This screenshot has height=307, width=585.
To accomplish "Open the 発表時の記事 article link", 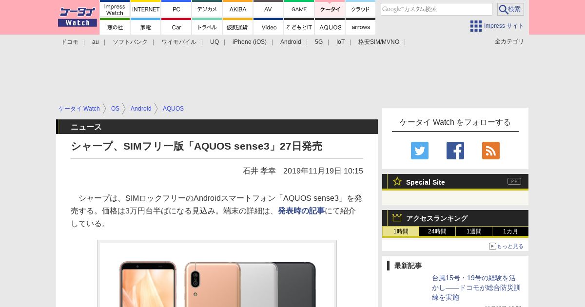I will [x=301, y=211].
